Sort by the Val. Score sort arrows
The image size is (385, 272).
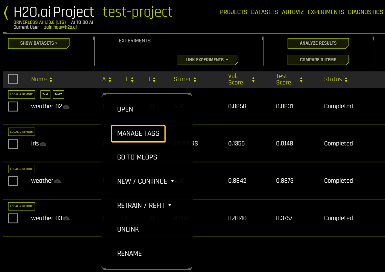(x=253, y=79)
